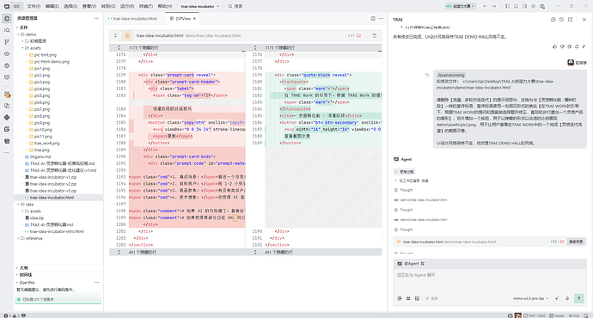Open the 终端(T) menu
Screen dimensions: 593x318
coord(145,6)
